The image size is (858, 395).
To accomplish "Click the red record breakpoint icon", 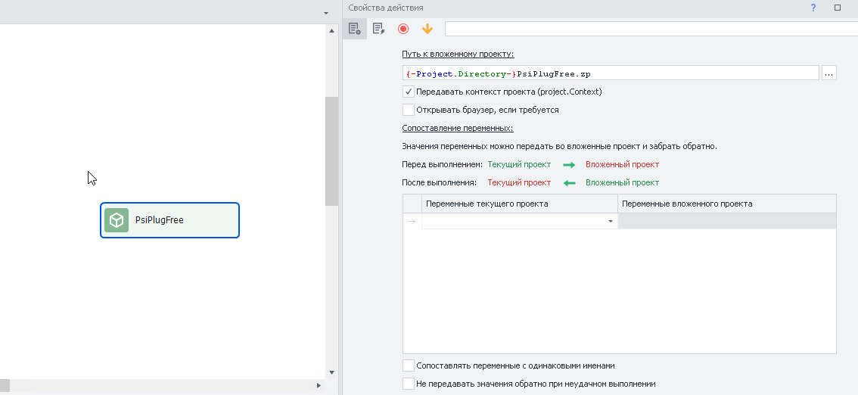I will pyautogui.click(x=403, y=29).
